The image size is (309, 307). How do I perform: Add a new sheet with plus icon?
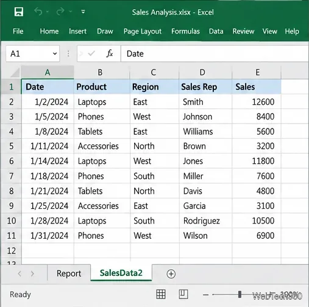(171, 273)
